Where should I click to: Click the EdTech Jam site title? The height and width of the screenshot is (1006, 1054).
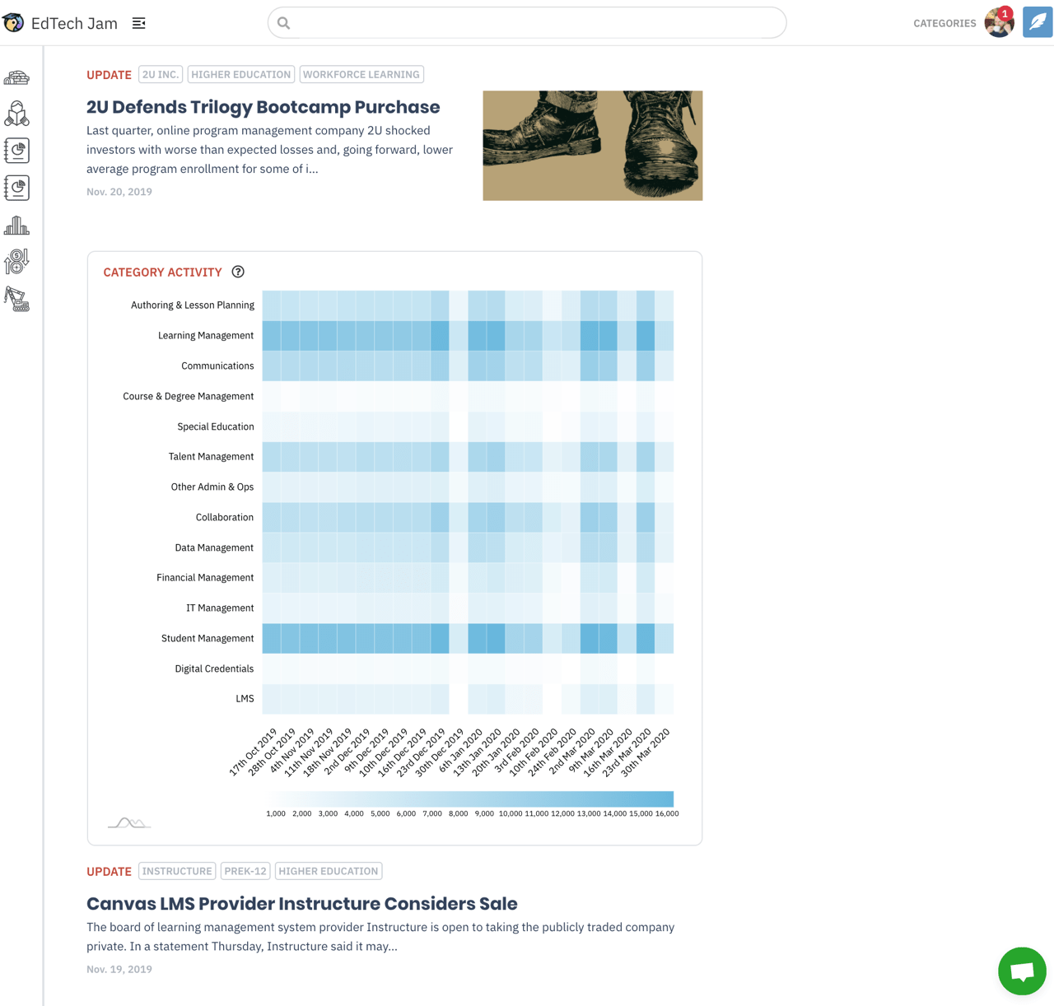point(74,23)
